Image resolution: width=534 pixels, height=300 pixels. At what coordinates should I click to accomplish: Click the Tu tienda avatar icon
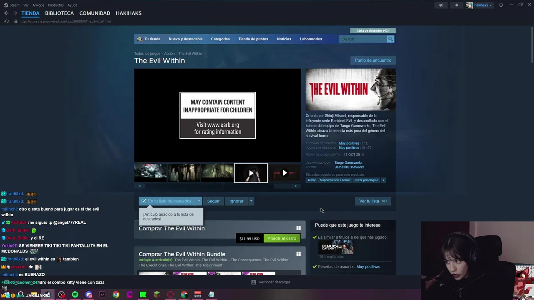(x=140, y=39)
